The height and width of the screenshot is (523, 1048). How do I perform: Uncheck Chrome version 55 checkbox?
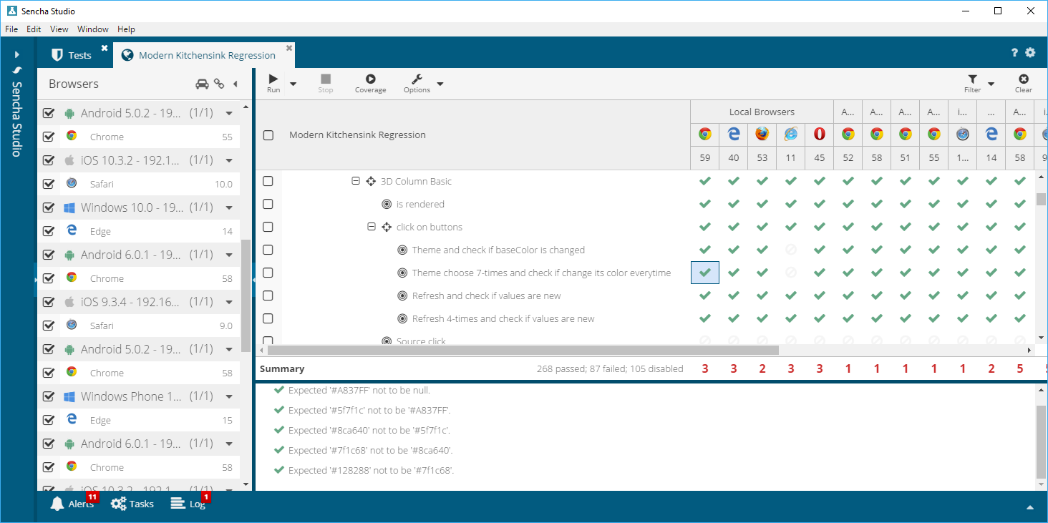(x=49, y=137)
